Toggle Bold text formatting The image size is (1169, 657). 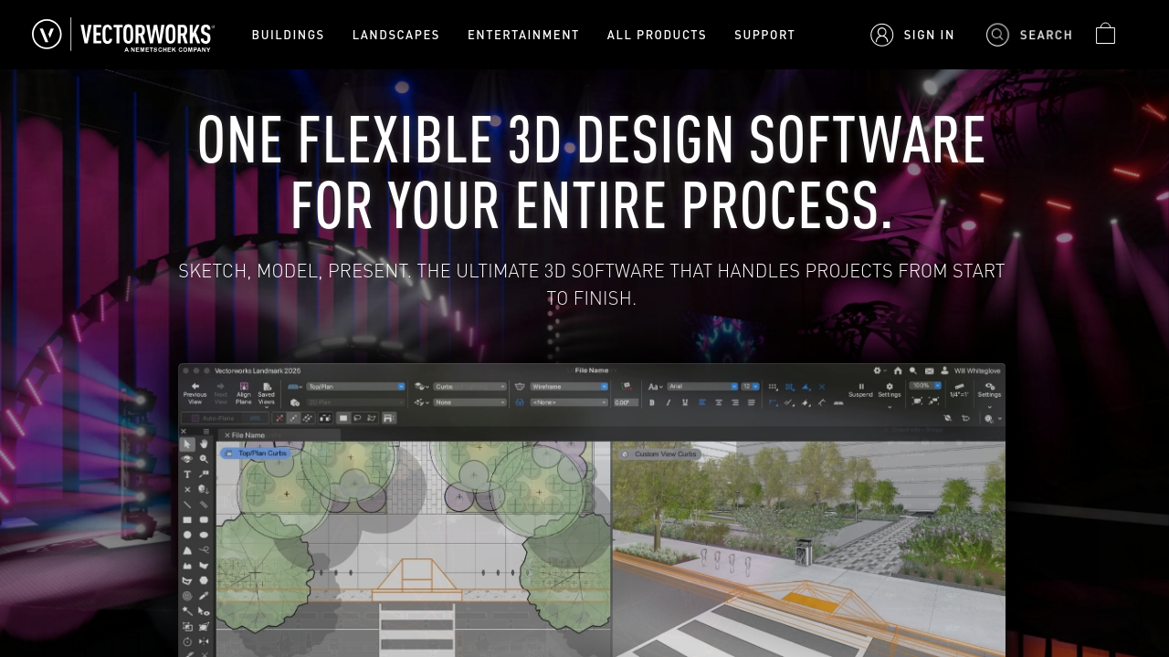coord(652,402)
